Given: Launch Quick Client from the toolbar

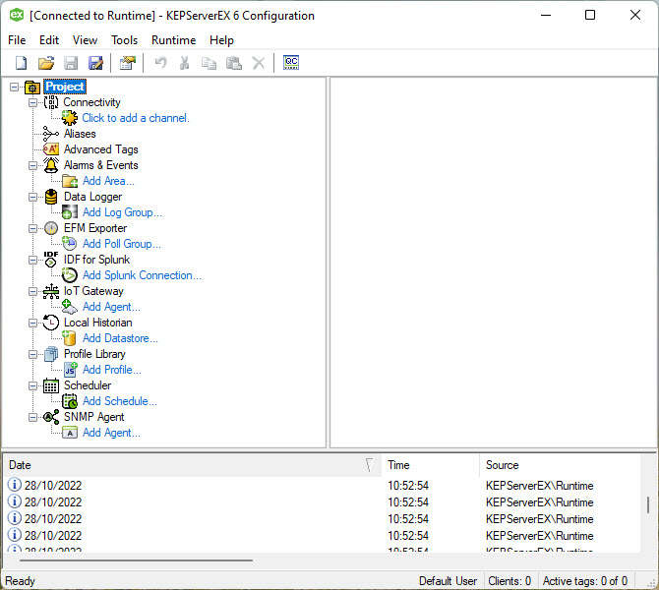Looking at the screenshot, I should click(x=291, y=63).
